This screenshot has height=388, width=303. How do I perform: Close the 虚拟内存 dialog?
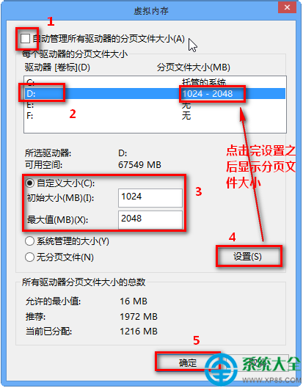[287, 7]
